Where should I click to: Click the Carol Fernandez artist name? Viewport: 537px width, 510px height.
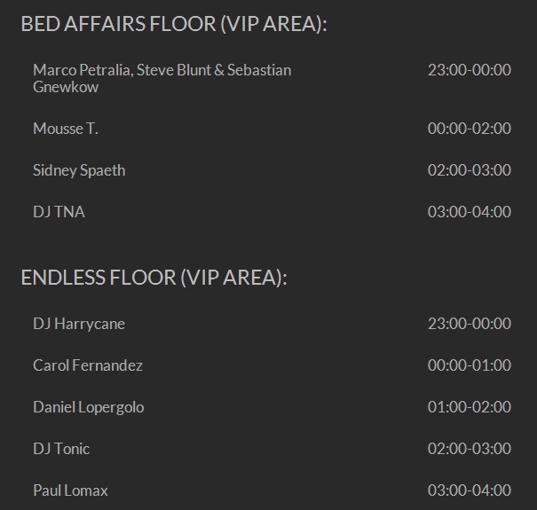(x=88, y=365)
